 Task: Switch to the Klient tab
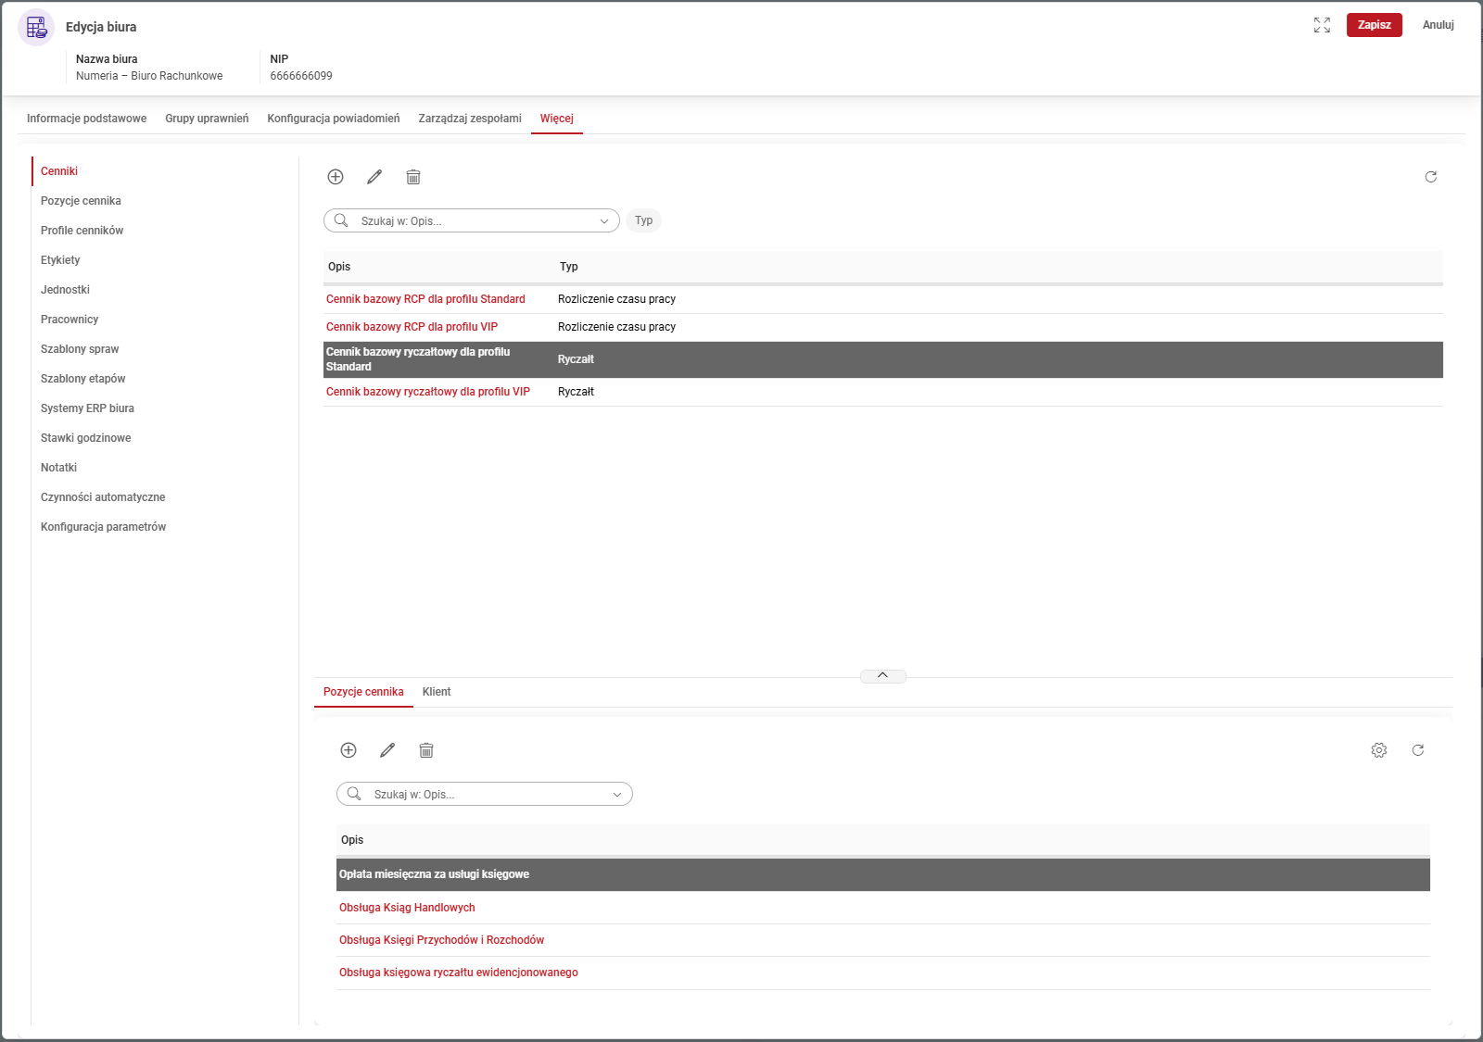pyautogui.click(x=436, y=692)
